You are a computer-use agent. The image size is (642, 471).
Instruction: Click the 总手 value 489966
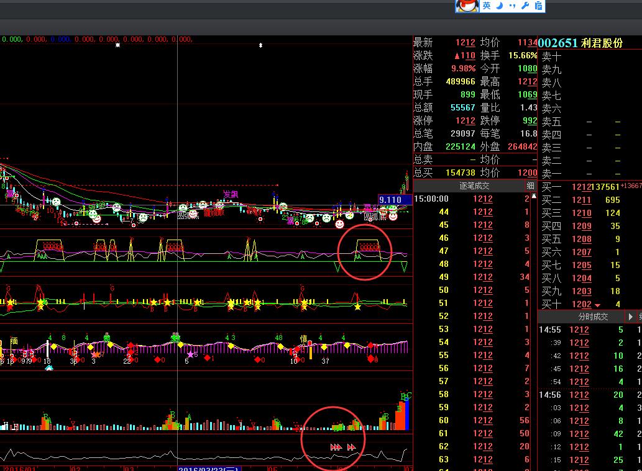pos(461,81)
